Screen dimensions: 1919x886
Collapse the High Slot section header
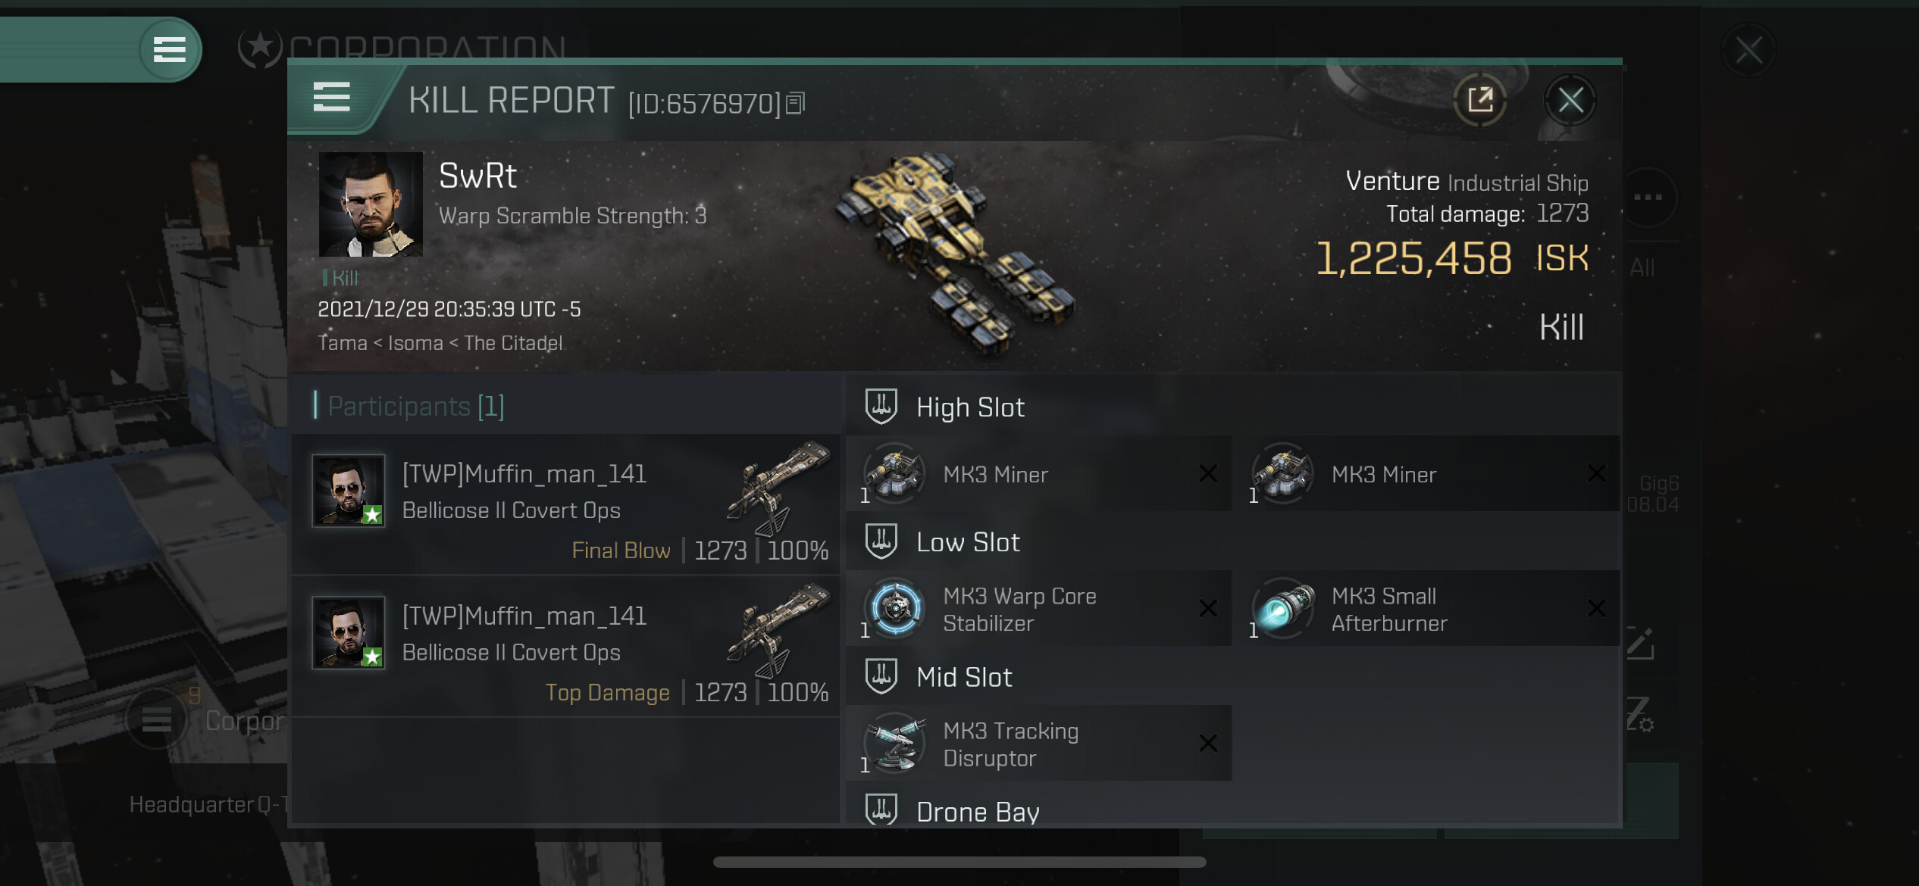point(1232,407)
